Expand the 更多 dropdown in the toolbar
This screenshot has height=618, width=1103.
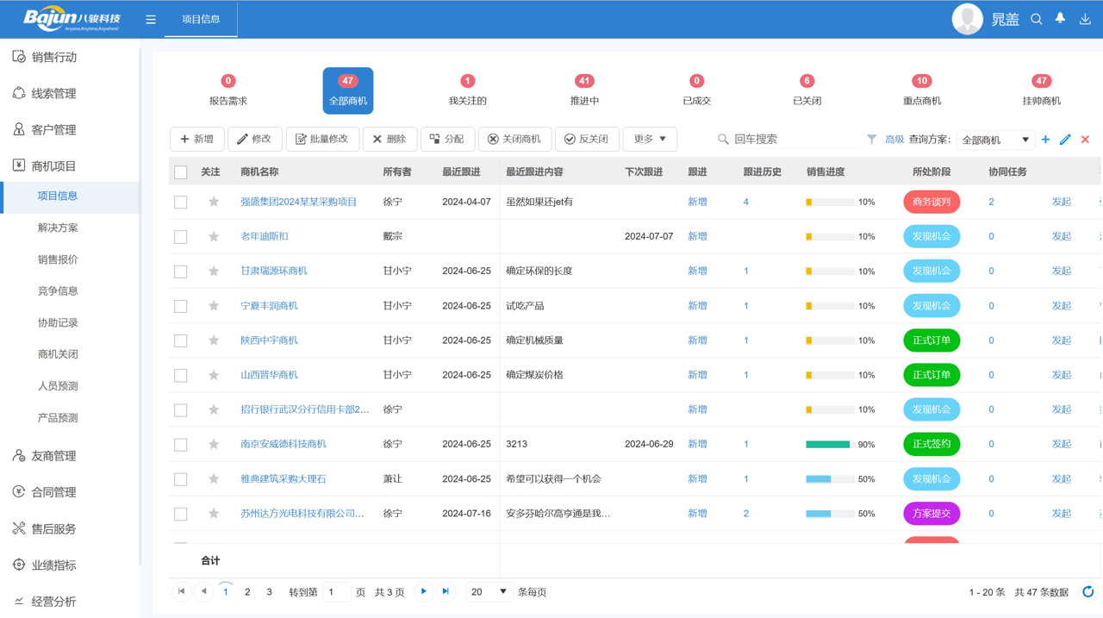(x=649, y=139)
